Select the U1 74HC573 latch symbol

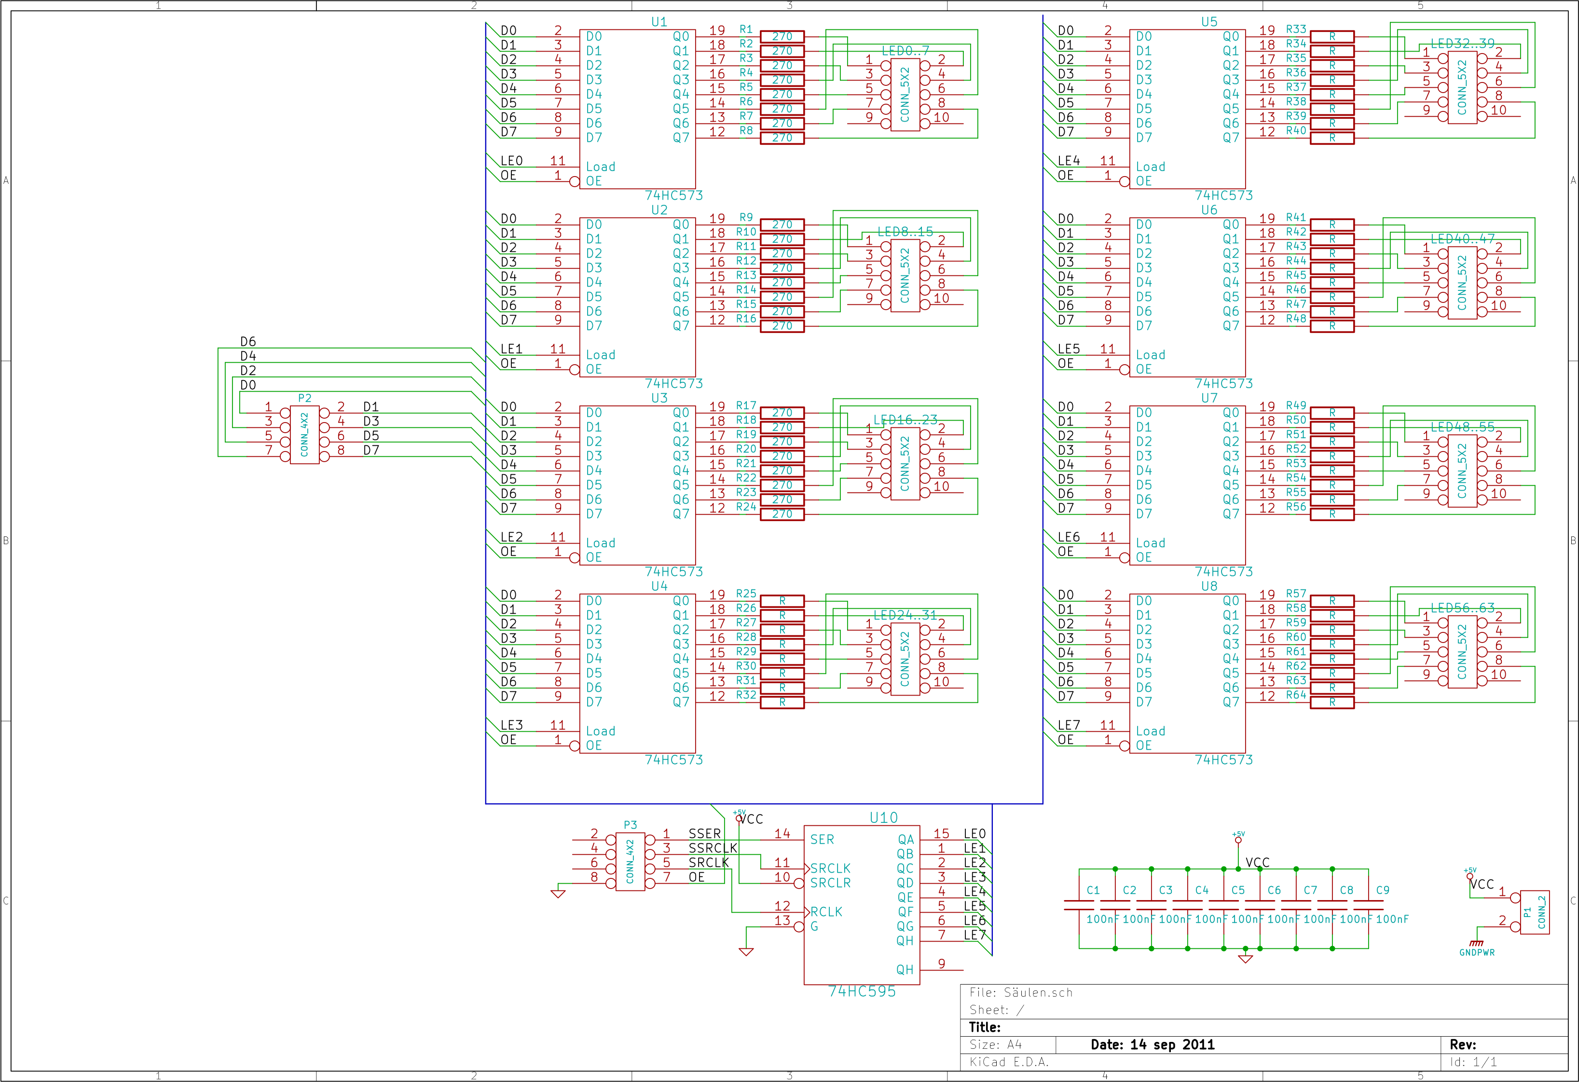coord(637,109)
